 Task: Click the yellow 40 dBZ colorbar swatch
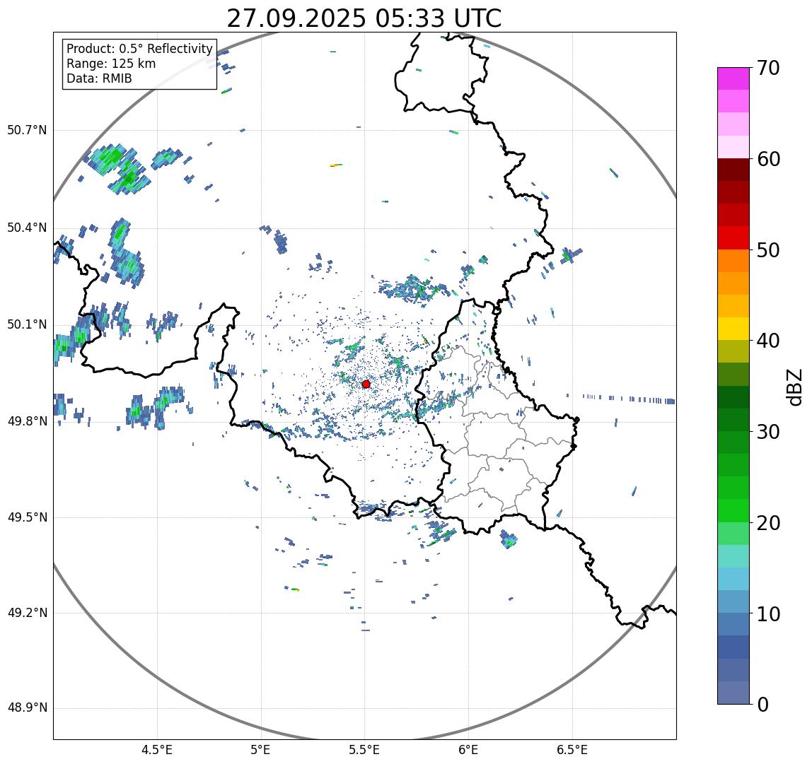click(733, 329)
